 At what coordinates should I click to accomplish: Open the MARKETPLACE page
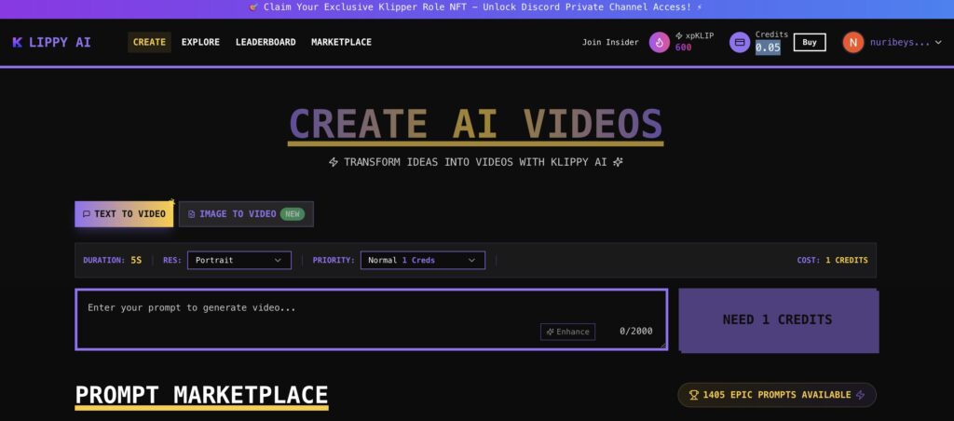pyautogui.click(x=341, y=42)
